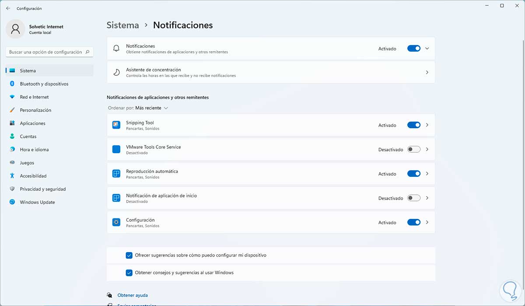Click the Obtener ayuda help icon

click(x=109, y=295)
